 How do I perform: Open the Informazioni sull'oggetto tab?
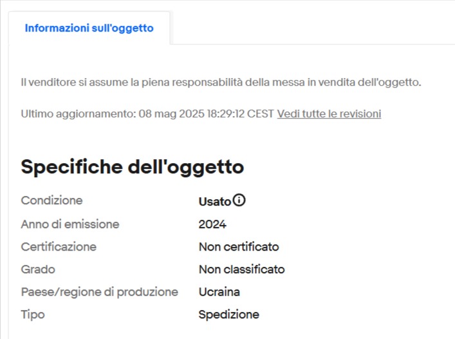(89, 28)
